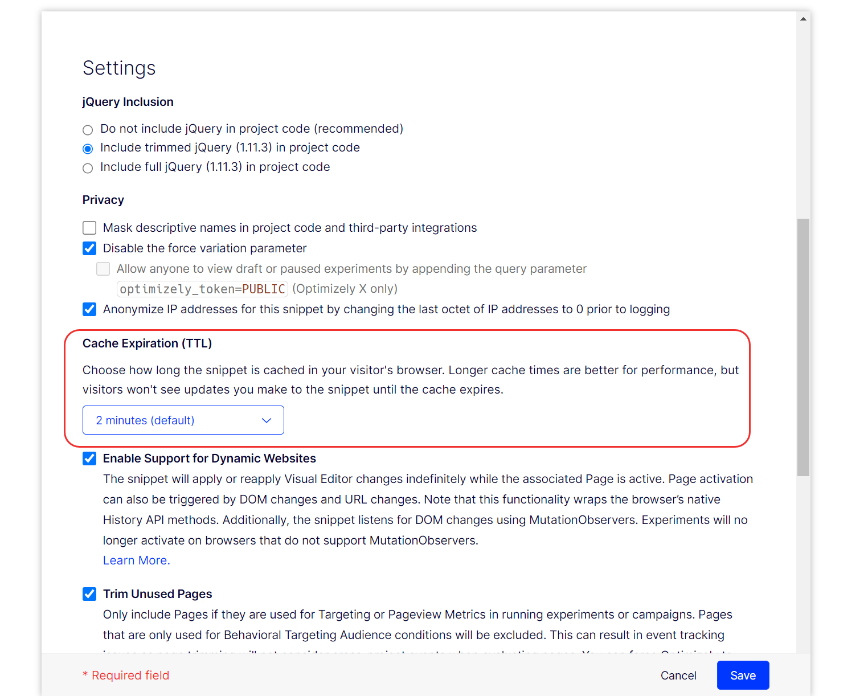868x696 pixels.
Task: Select "Do not include jQuery" option
Action: (x=88, y=129)
